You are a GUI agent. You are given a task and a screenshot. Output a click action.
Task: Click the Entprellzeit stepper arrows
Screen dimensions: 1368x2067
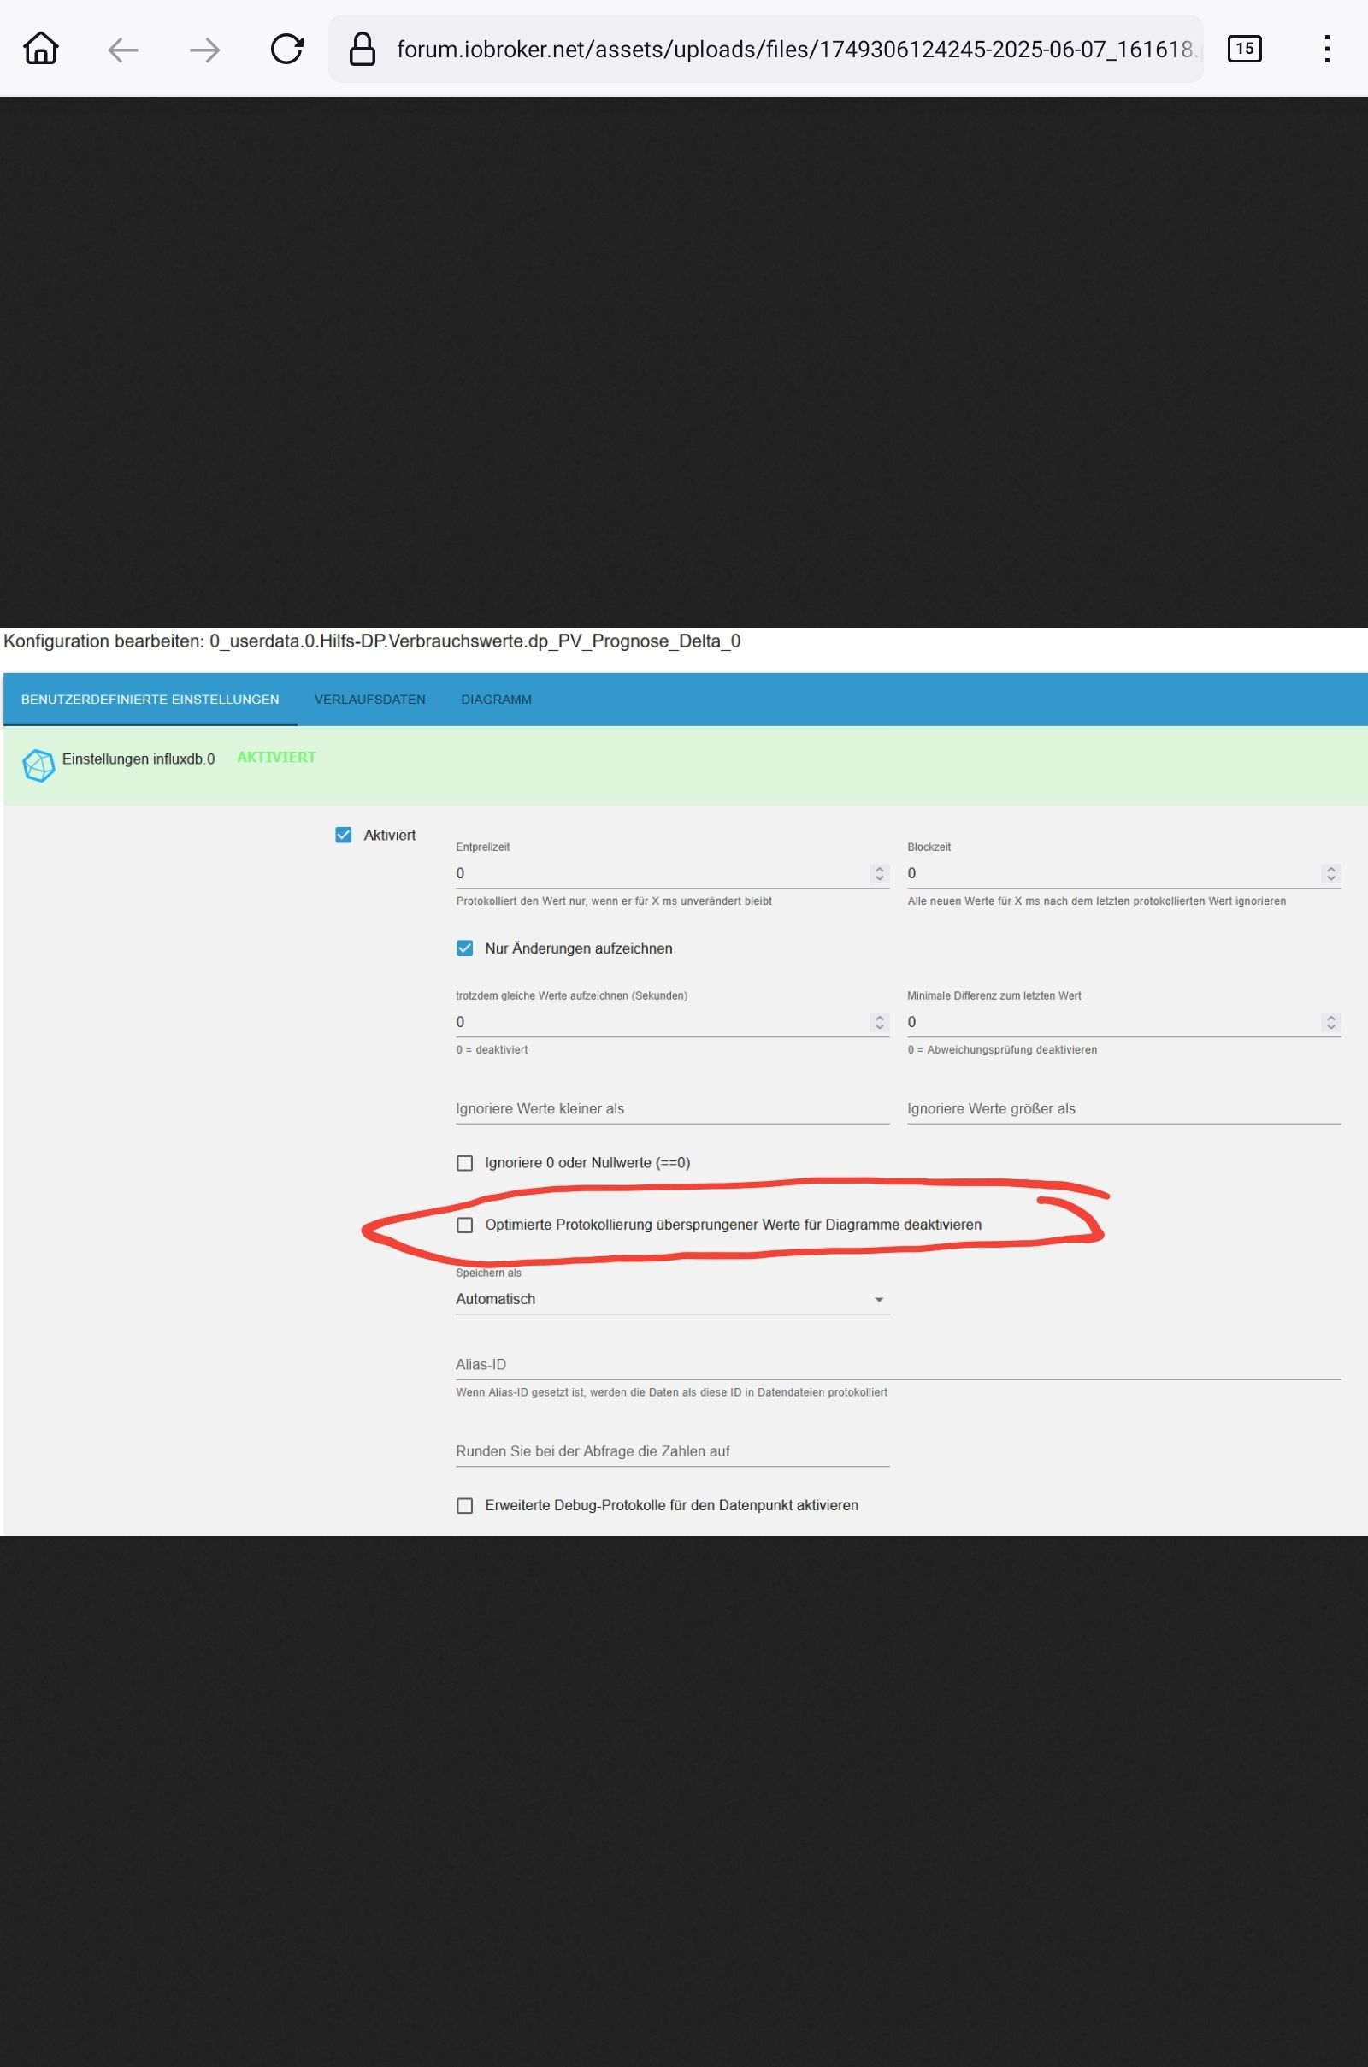click(880, 873)
